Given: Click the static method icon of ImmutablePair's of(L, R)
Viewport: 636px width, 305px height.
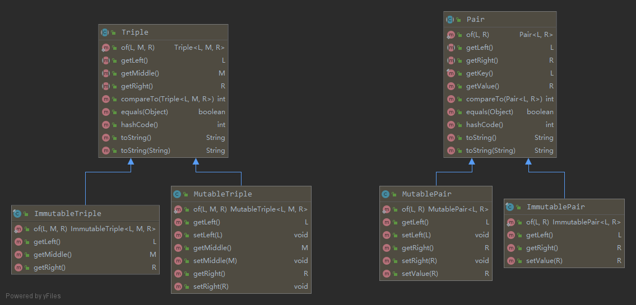Looking at the screenshot, I should pos(510,222).
